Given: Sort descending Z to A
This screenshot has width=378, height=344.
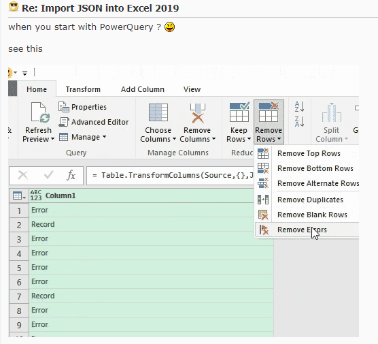Looking at the screenshot, I should [299, 121].
